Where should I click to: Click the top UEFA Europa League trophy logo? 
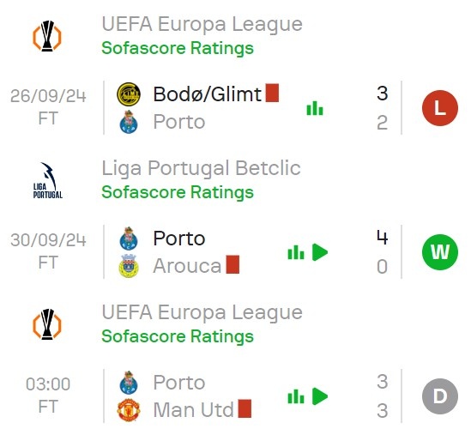[x=47, y=36]
